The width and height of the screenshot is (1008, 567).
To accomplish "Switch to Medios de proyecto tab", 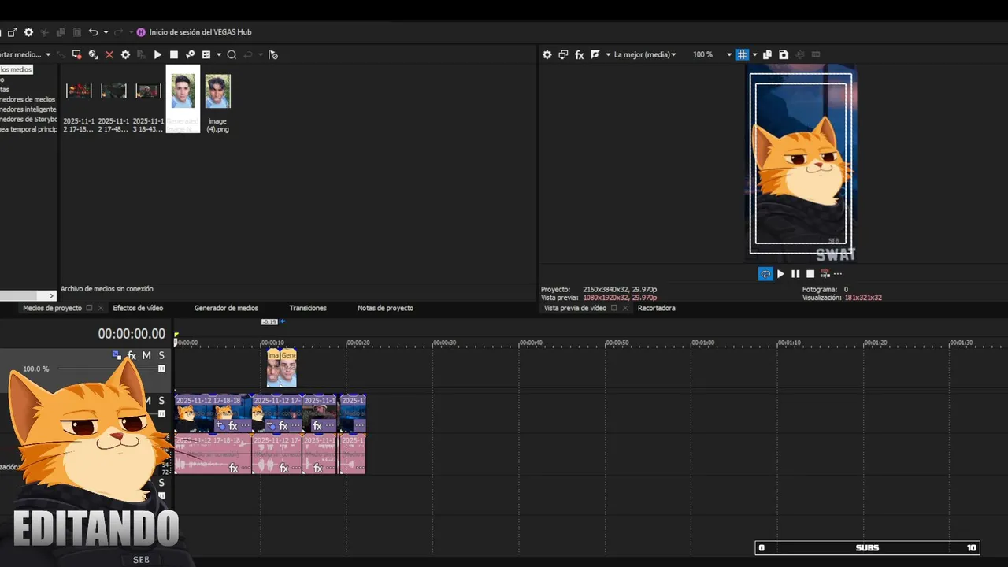I will pyautogui.click(x=52, y=308).
